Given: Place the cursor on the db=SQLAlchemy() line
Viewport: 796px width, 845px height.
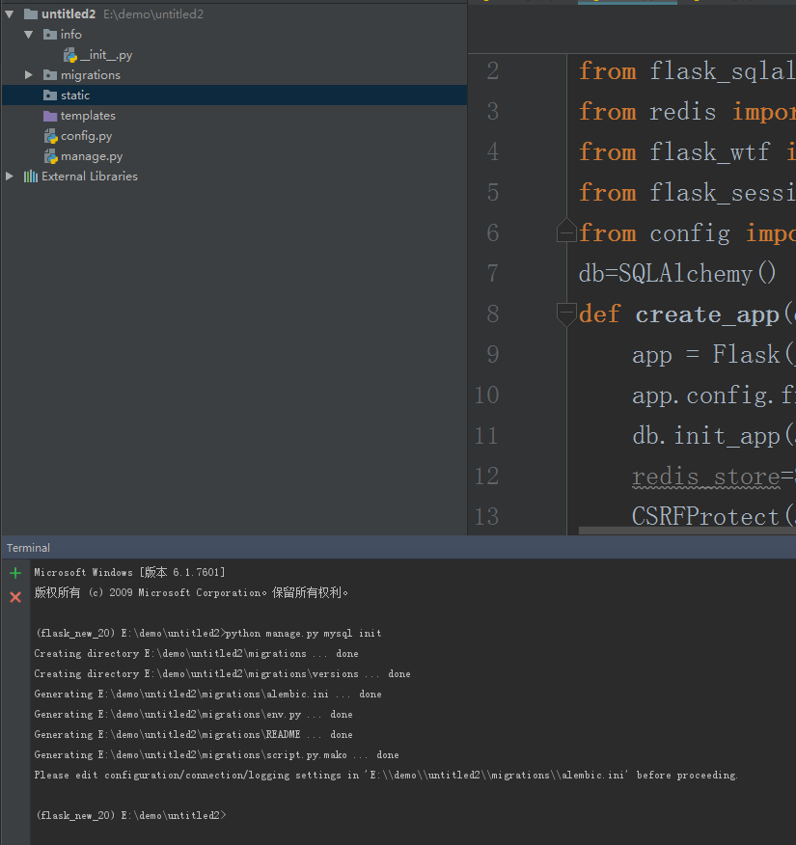Looking at the screenshot, I should 677,274.
